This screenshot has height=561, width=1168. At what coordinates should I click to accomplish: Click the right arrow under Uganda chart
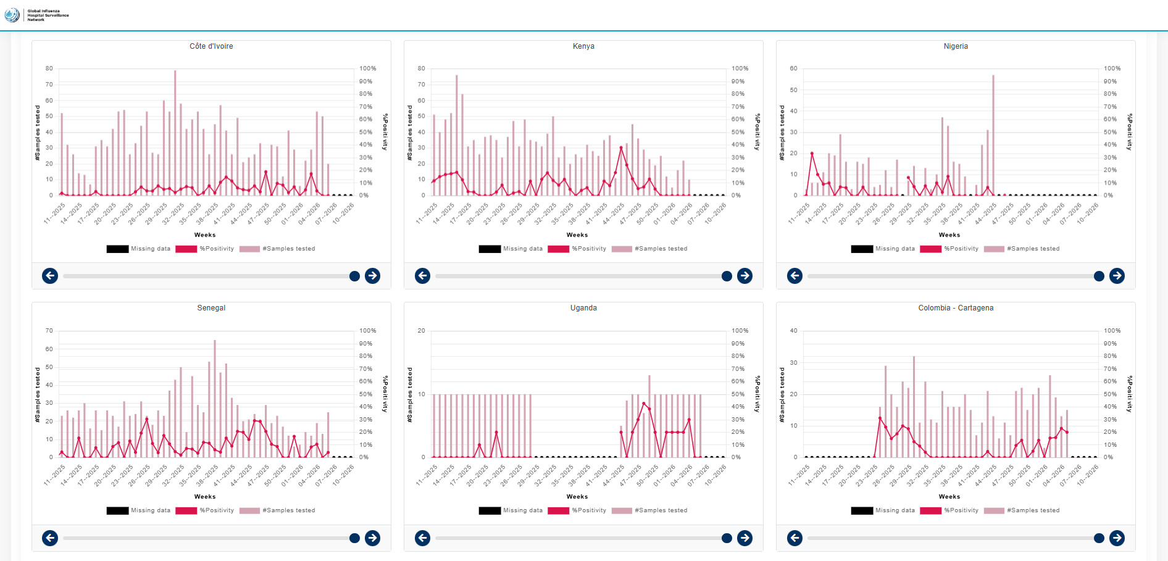[745, 538]
